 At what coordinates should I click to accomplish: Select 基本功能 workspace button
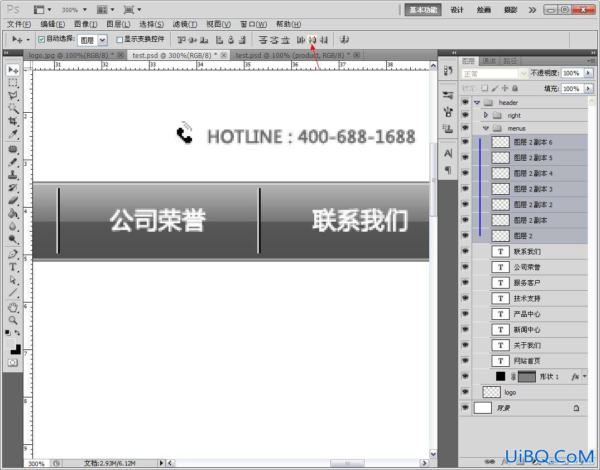(x=423, y=9)
